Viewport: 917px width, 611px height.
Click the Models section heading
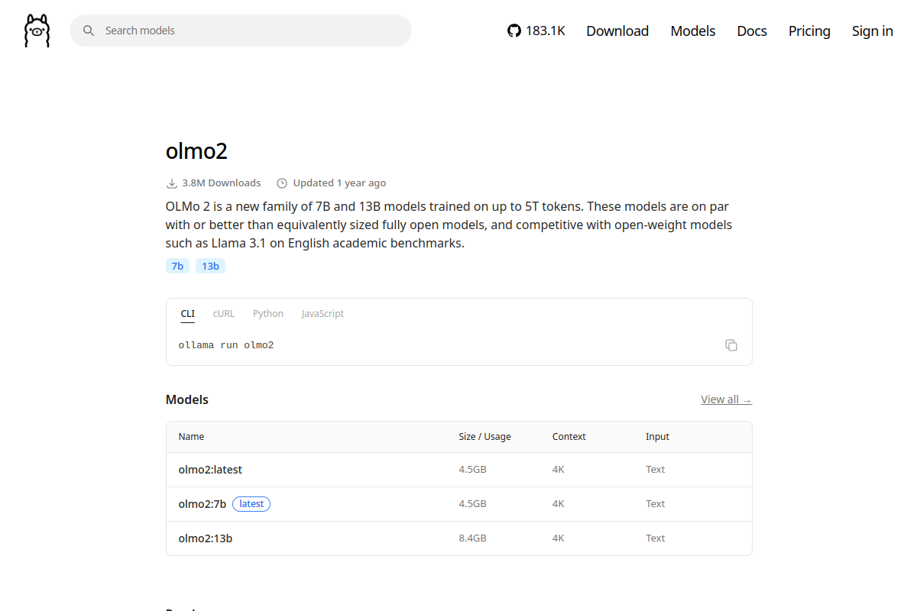(187, 399)
